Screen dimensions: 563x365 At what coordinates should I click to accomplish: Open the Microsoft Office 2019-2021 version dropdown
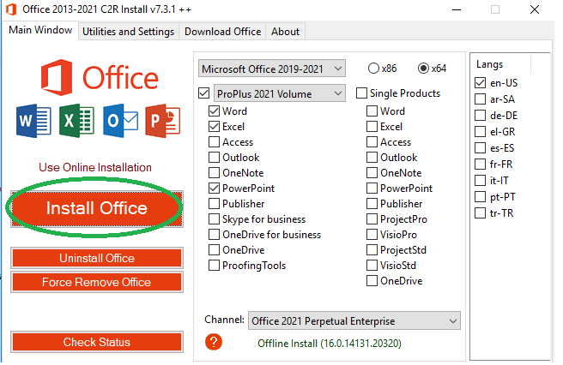272,69
